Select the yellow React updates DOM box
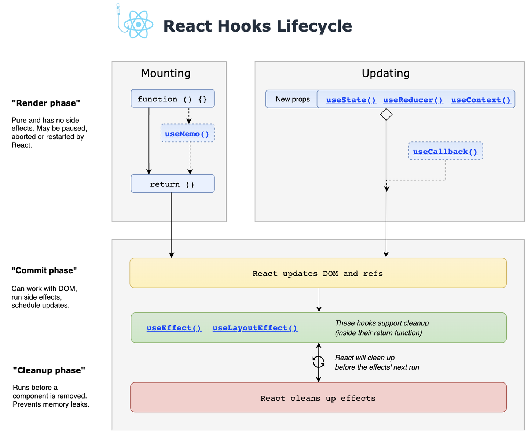This screenshot has height=433, width=528. click(318, 273)
